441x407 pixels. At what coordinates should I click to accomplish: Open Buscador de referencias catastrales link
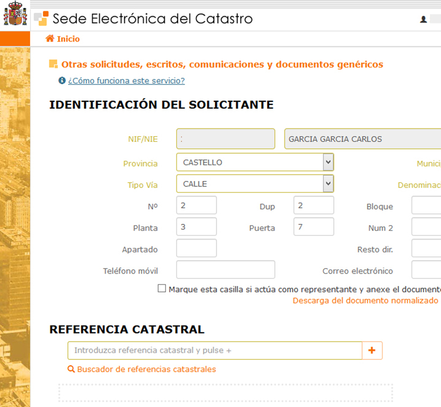point(146,369)
